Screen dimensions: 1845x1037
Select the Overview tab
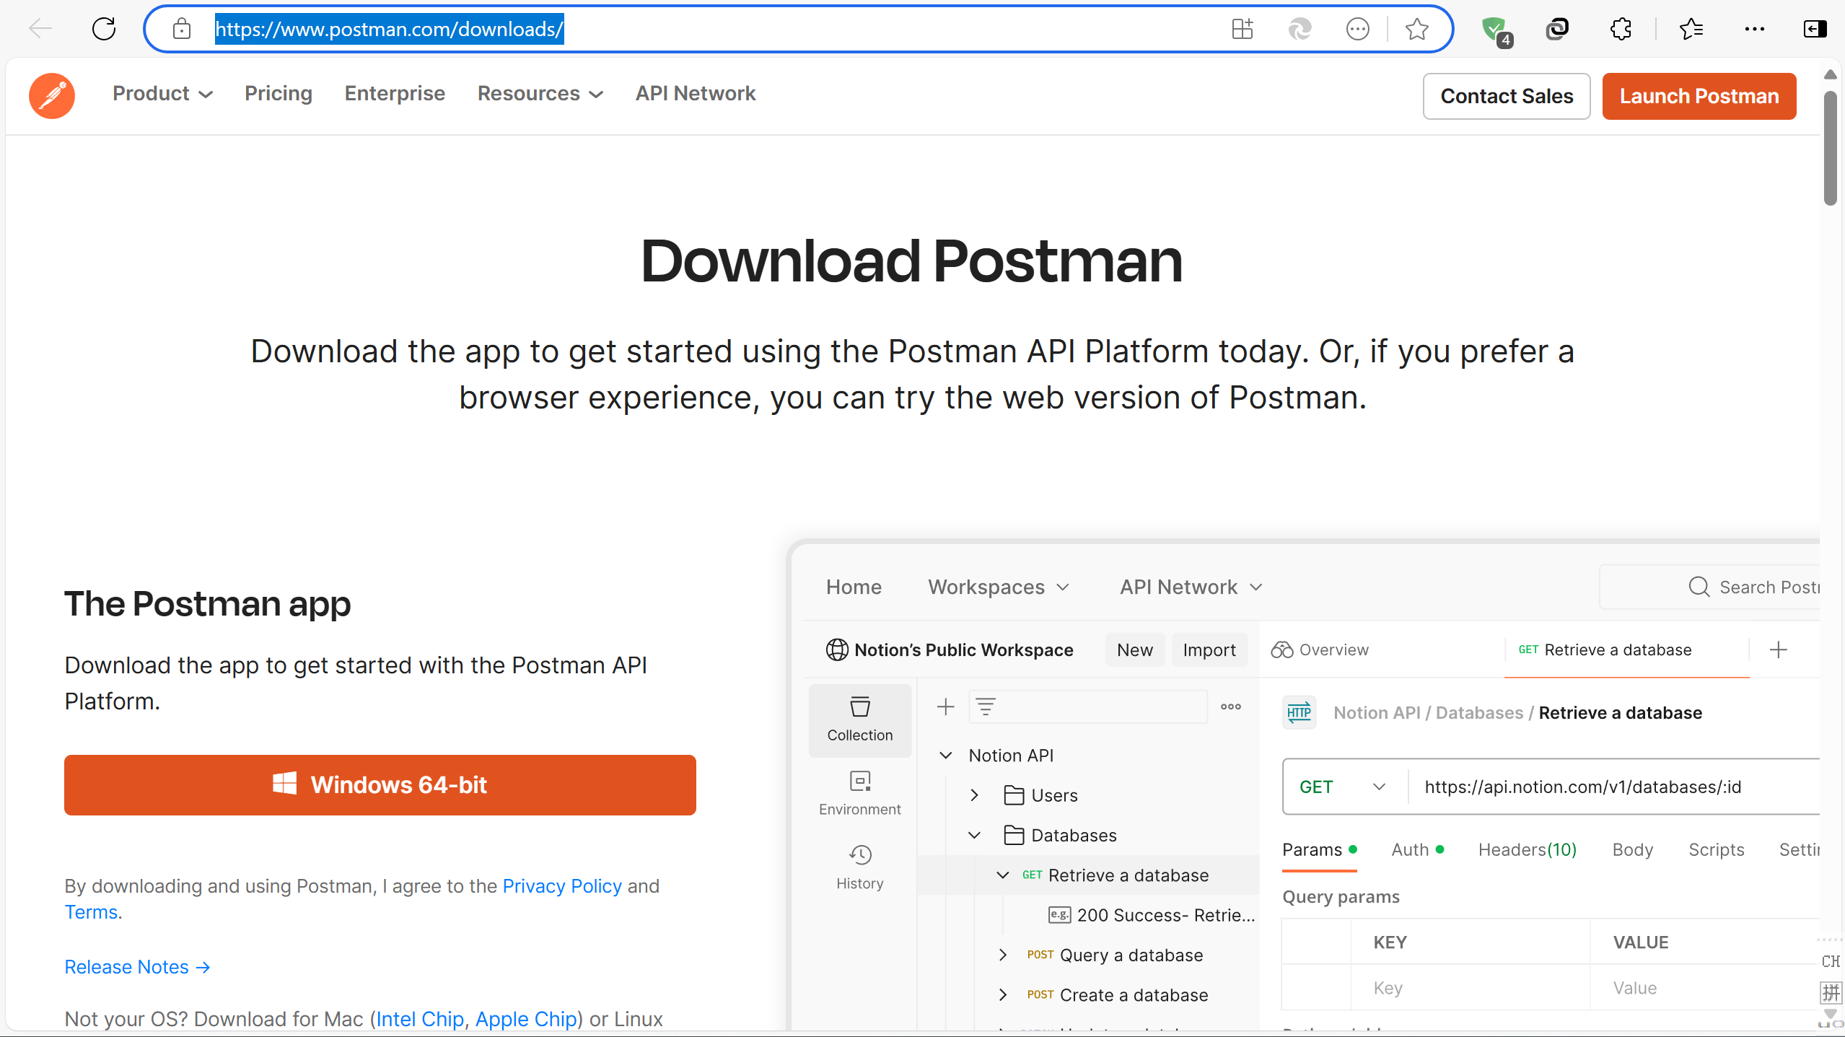click(x=1320, y=649)
